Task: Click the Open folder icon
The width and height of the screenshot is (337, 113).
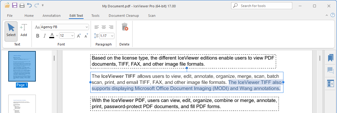Action: tap(7, 5)
